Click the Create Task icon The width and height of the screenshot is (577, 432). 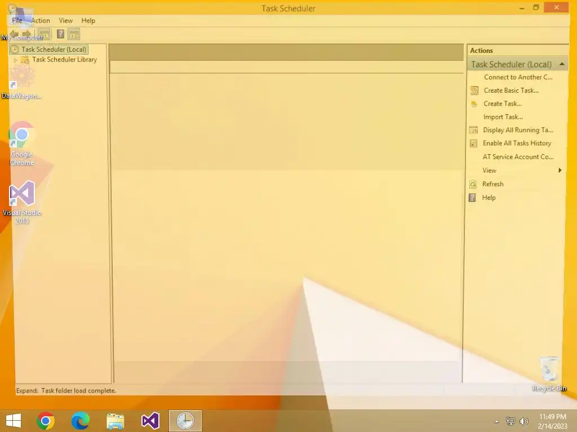tap(474, 104)
